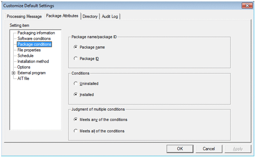Open the Audit Log tab
The width and height of the screenshot is (255, 157).
(x=110, y=16)
